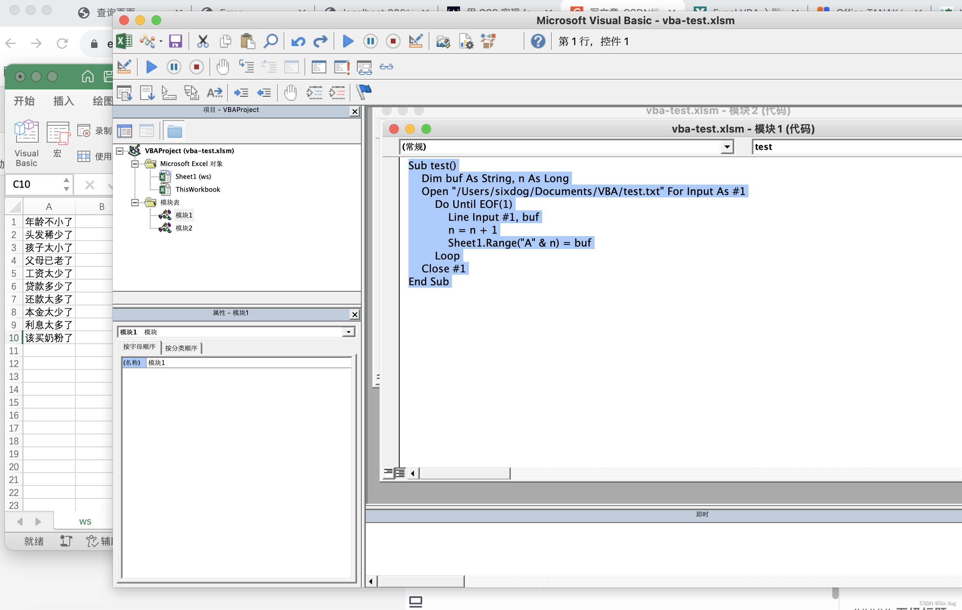Toggle Folders icon in project panel
The height and width of the screenshot is (610, 962).
point(174,131)
